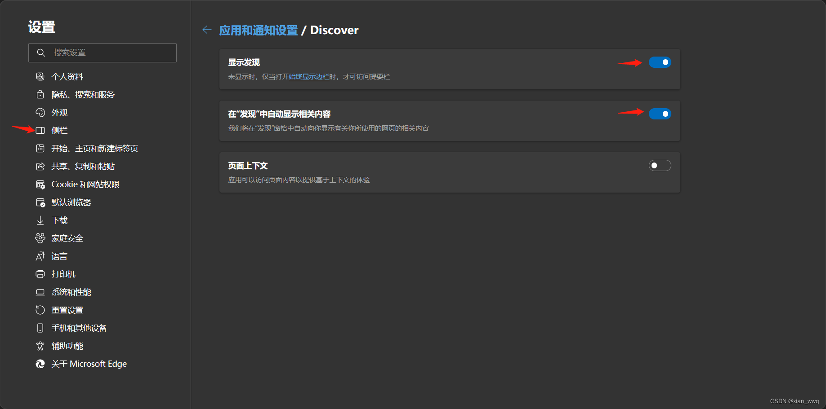This screenshot has height=409, width=826.
Task: Click the share icon beside 共享、复制和粘贴
Action: [x=40, y=166]
